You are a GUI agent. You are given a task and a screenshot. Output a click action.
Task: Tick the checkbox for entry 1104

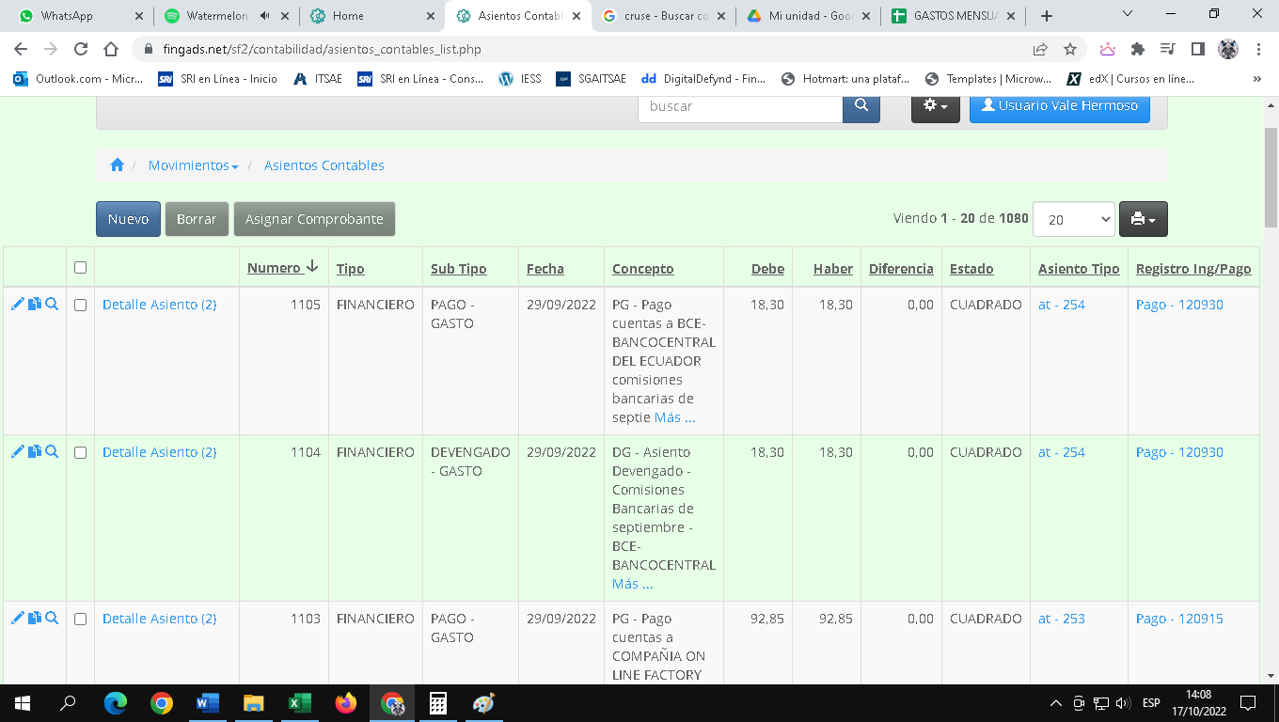[x=80, y=452]
